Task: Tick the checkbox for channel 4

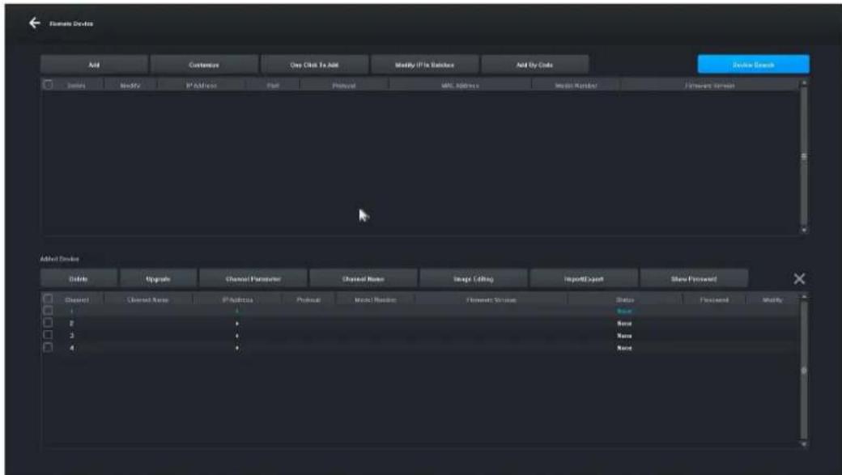Action: pos(48,347)
